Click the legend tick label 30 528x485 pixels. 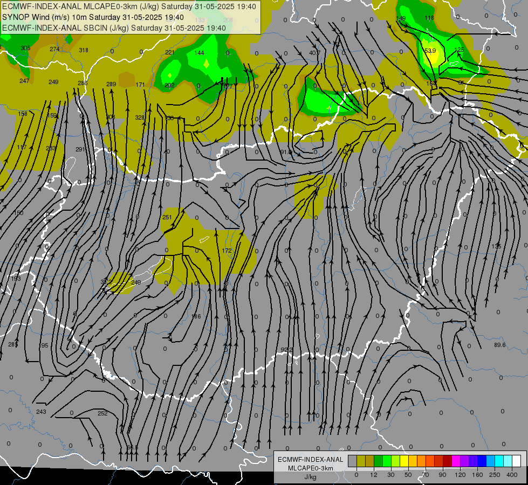[x=390, y=475]
